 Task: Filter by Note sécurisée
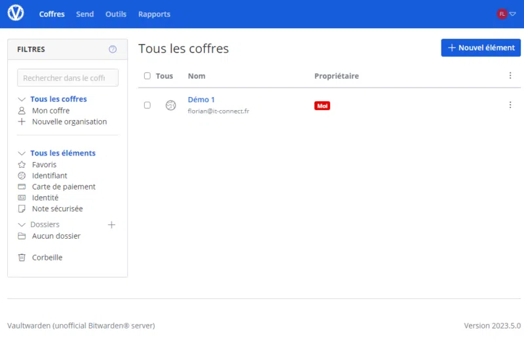[58, 209]
